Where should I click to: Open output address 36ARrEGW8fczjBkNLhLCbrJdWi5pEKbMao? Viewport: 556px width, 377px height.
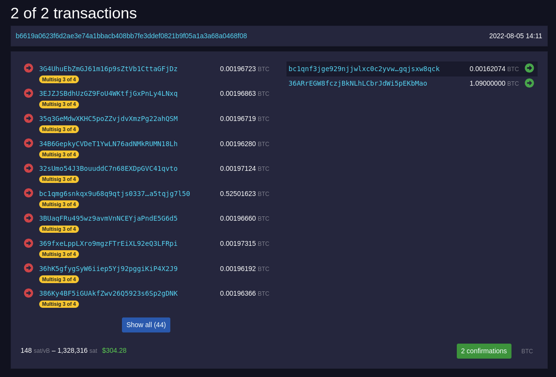coord(358,83)
